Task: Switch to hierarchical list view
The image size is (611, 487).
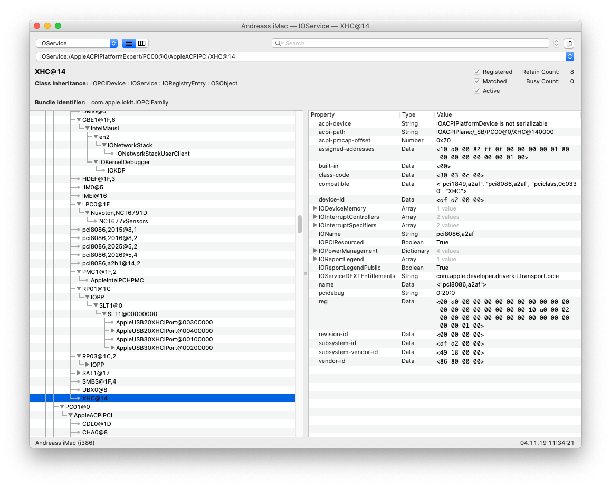Action: pos(129,43)
